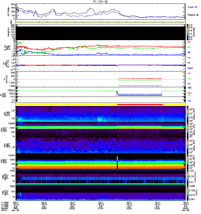Click the plot title 'P1 (TH-B)'

pyautogui.click(x=100, y=2)
